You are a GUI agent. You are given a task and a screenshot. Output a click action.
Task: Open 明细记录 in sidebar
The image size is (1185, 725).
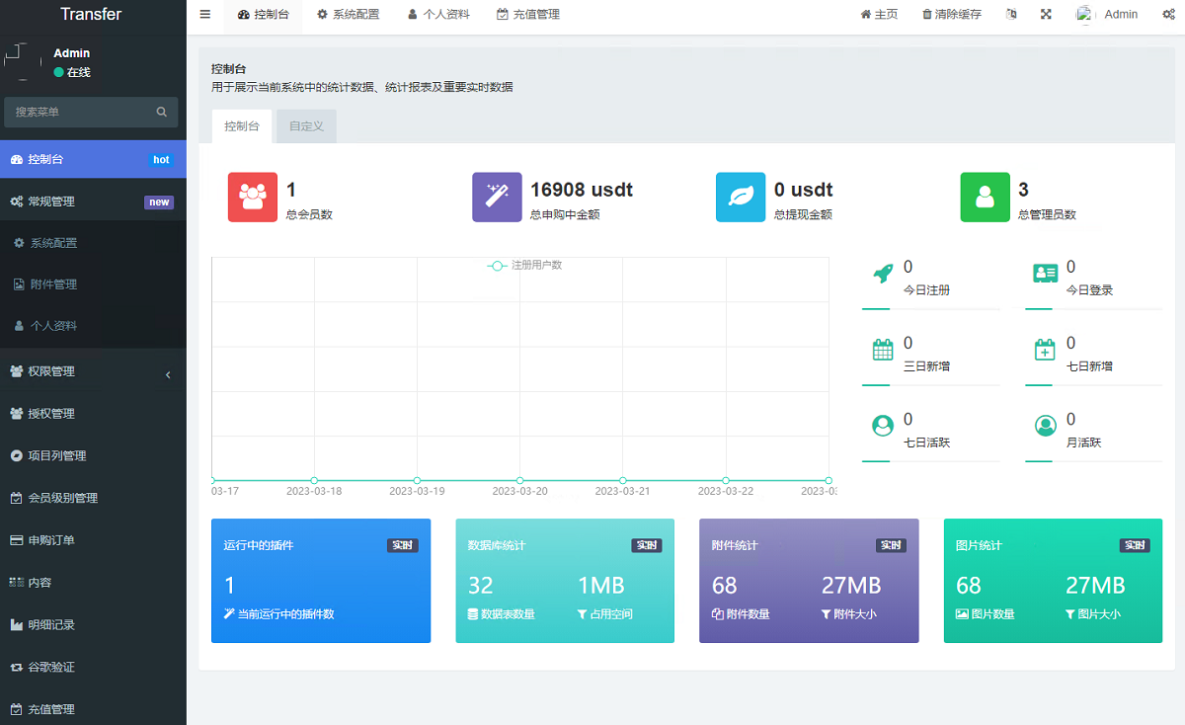point(93,625)
